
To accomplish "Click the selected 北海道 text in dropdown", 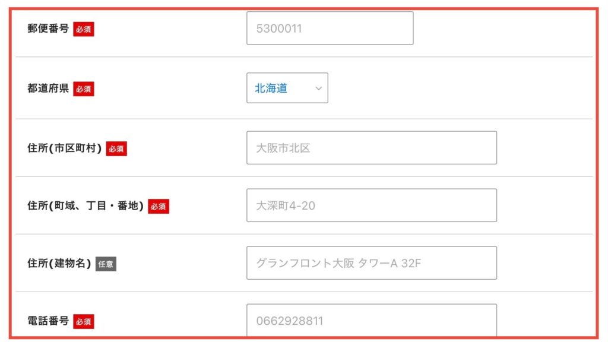I will pyautogui.click(x=271, y=88).
